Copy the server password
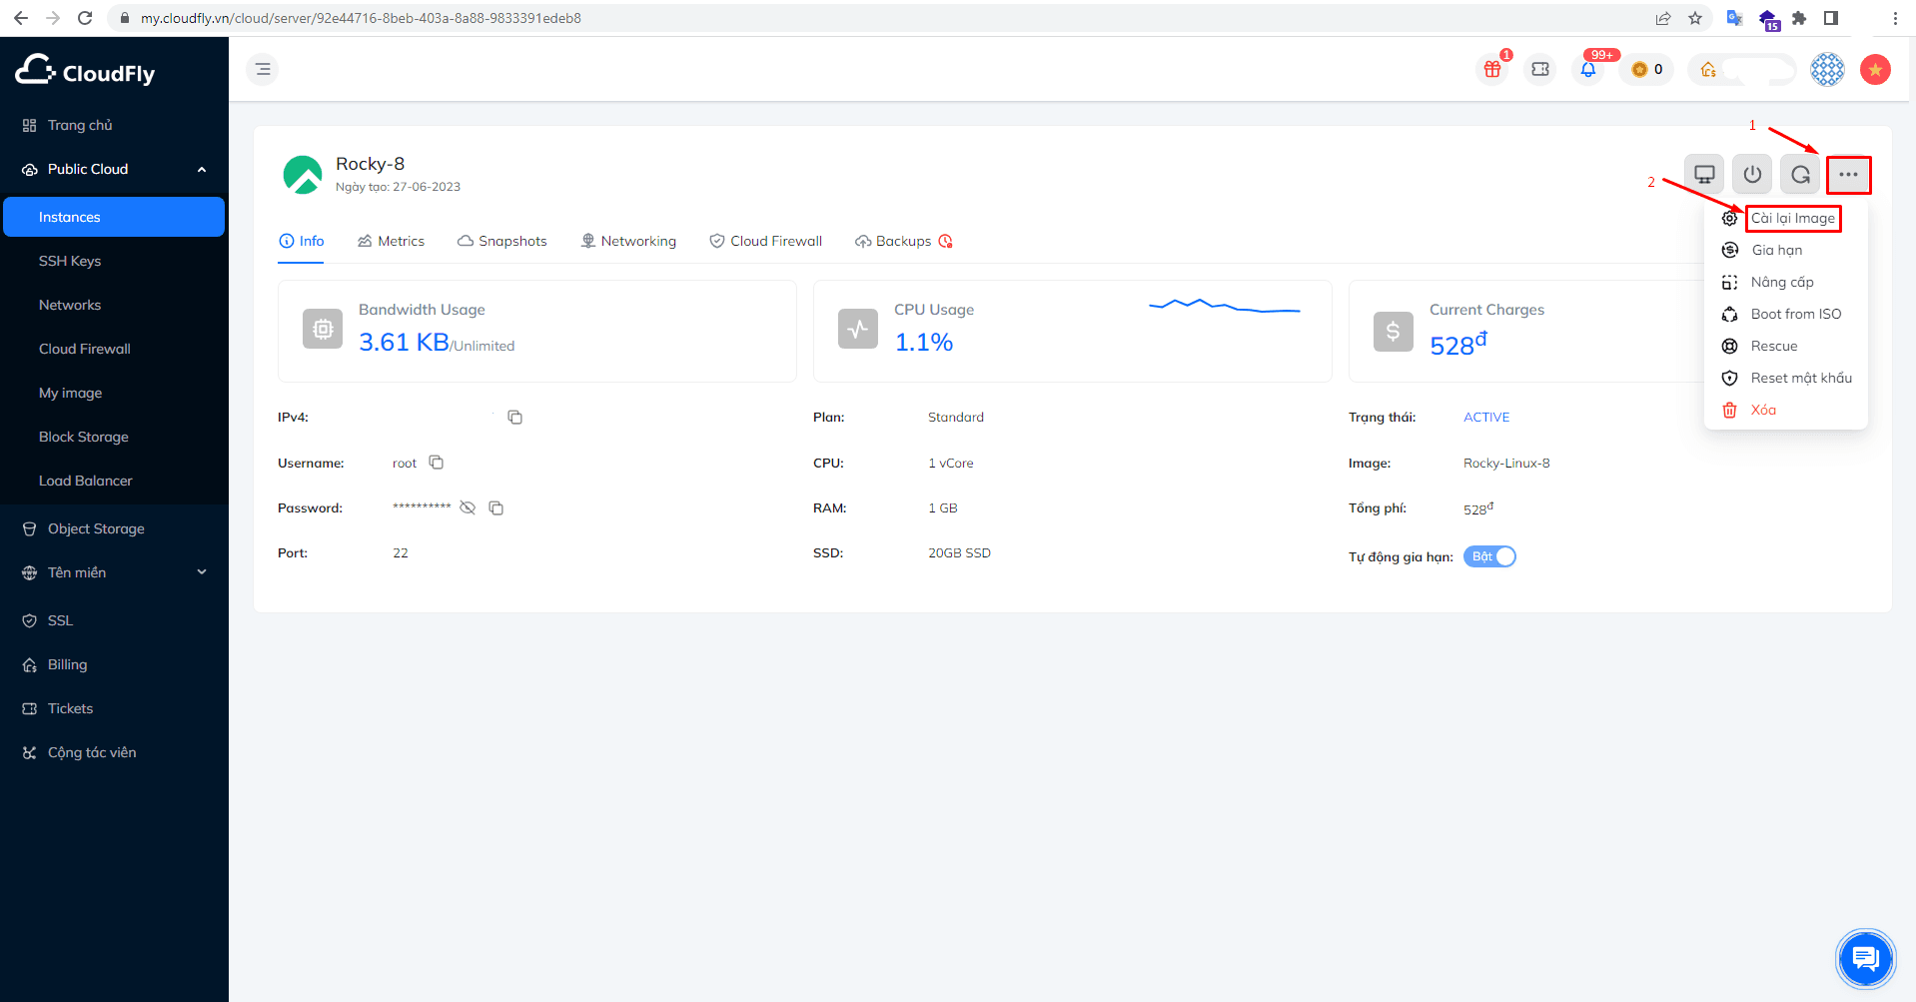This screenshot has width=1916, height=1002. (495, 508)
